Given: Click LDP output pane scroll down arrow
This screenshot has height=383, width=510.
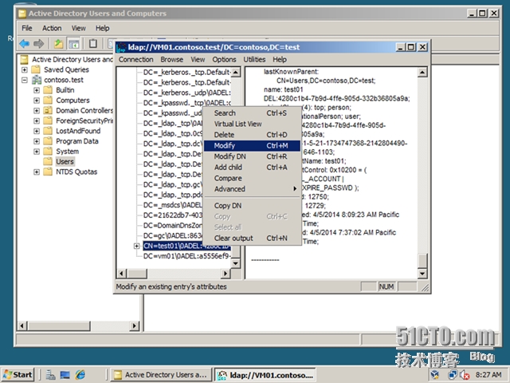Looking at the screenshot, I should 422,274.
